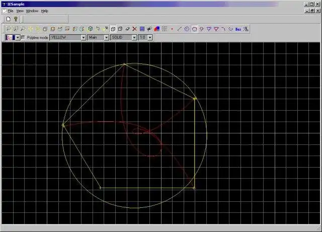Click the document icon in the menu bar
The image size is (322, 232).
(4, 11)
